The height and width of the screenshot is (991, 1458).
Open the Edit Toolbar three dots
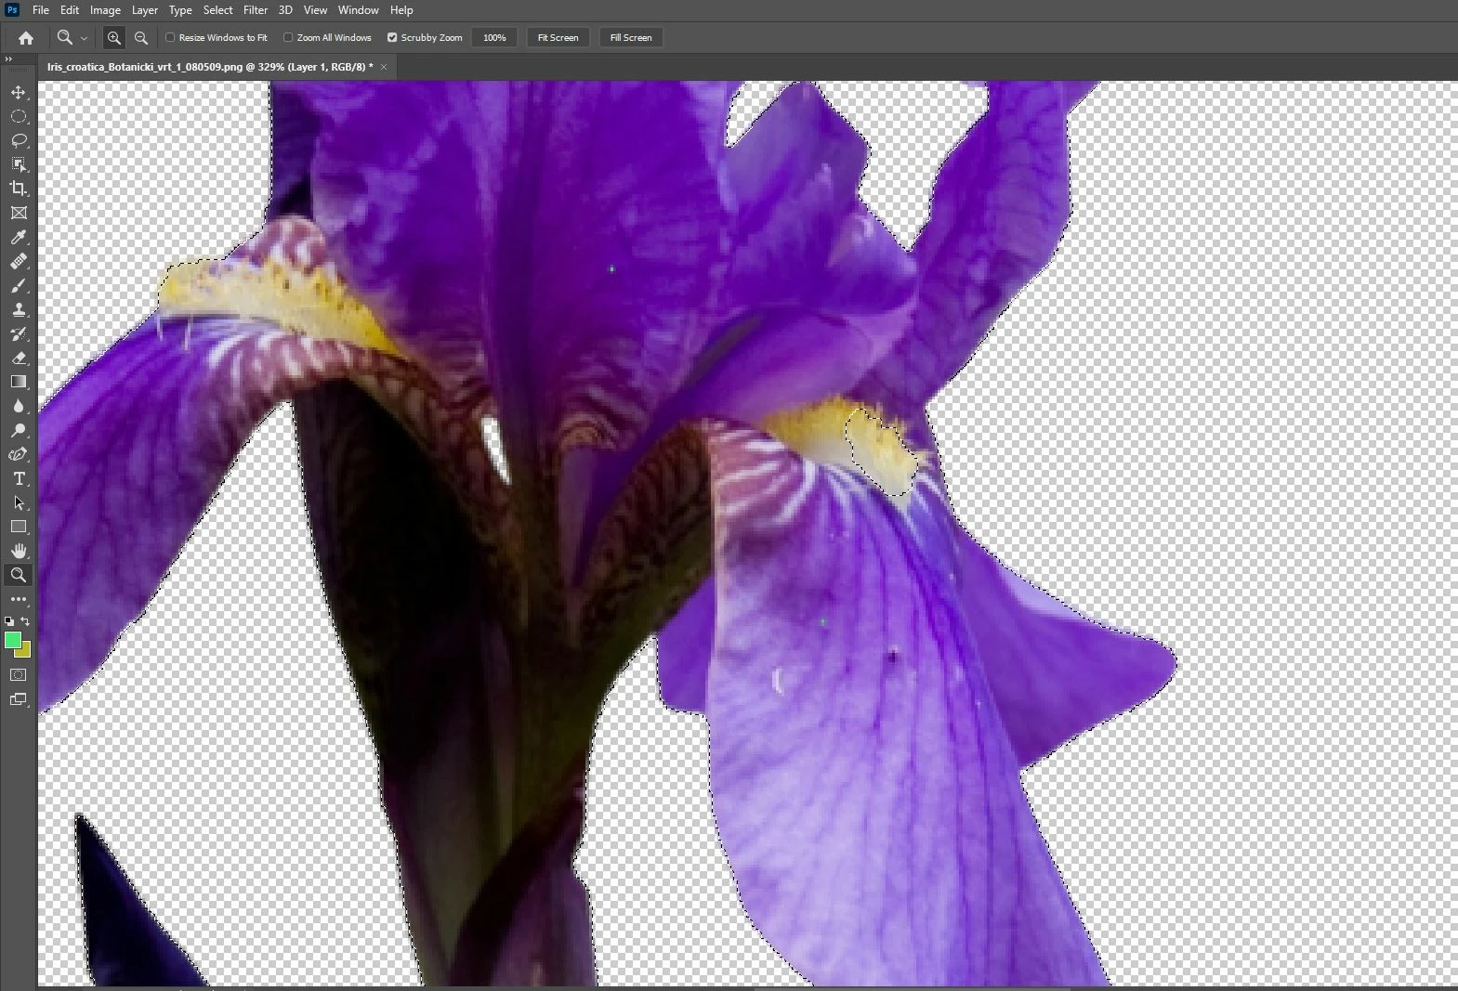[19, 599]
